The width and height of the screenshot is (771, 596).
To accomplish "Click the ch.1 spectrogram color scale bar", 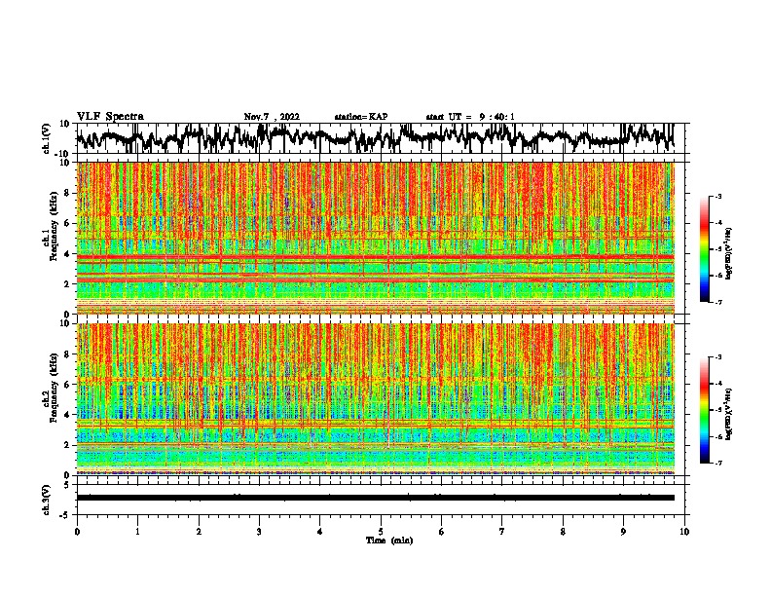I will coord(704,249).
